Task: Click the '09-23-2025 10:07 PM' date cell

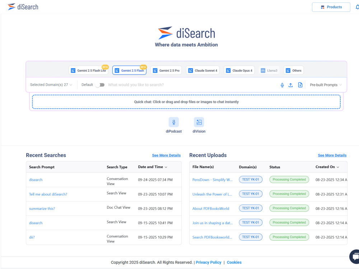Action: 155,194
